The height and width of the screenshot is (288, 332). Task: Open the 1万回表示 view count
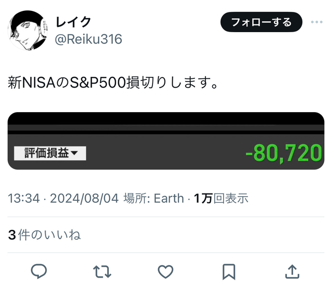221,198
